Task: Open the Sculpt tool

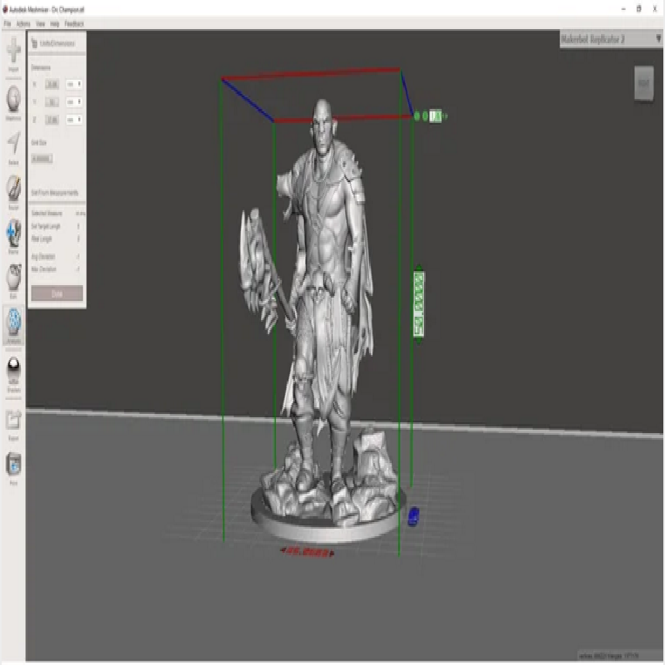Action: (13, 188)
